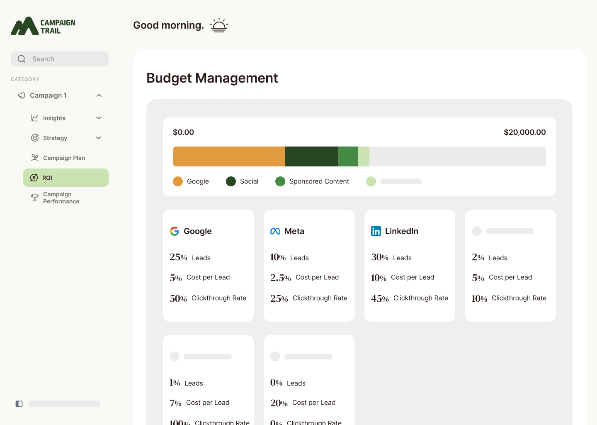This screenshot has height=425, width=597.
Task: Open the Campaign Performance page
Action: coord(66,198)
